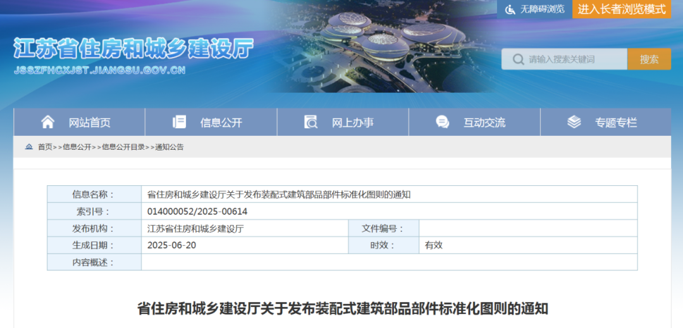Screen dimensions: 683x328
Task: Click the house icon beside 网站首页
Action: click(47, 122)
